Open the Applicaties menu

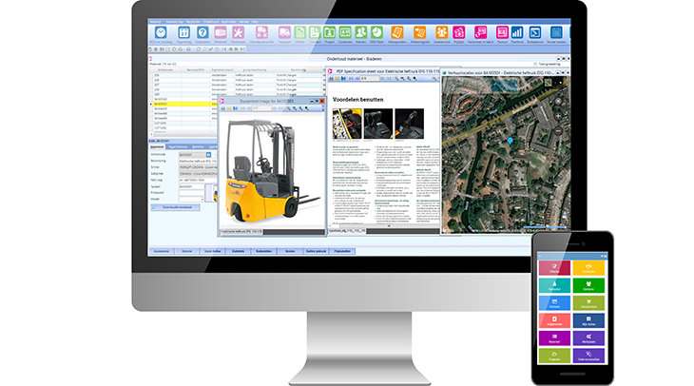[229, 21]
